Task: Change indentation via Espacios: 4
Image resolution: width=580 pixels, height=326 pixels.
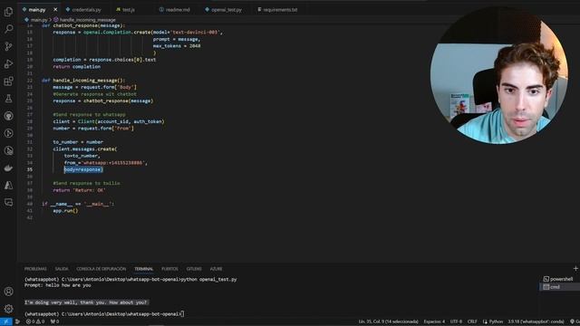Action: pos(434,321)
